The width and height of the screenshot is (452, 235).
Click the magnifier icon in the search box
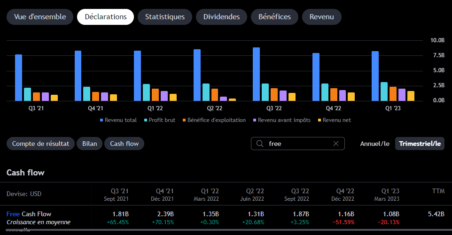click(260, 144)
